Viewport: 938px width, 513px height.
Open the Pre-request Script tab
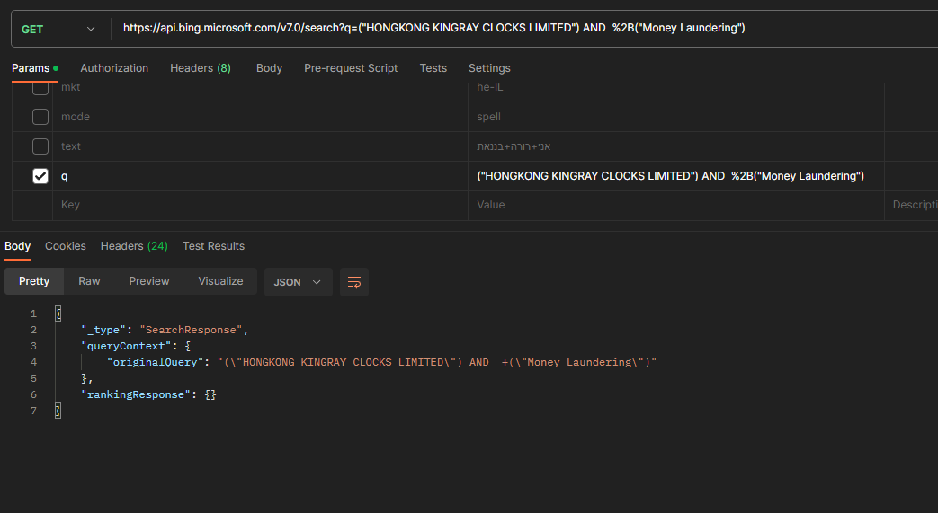[351, 68]
